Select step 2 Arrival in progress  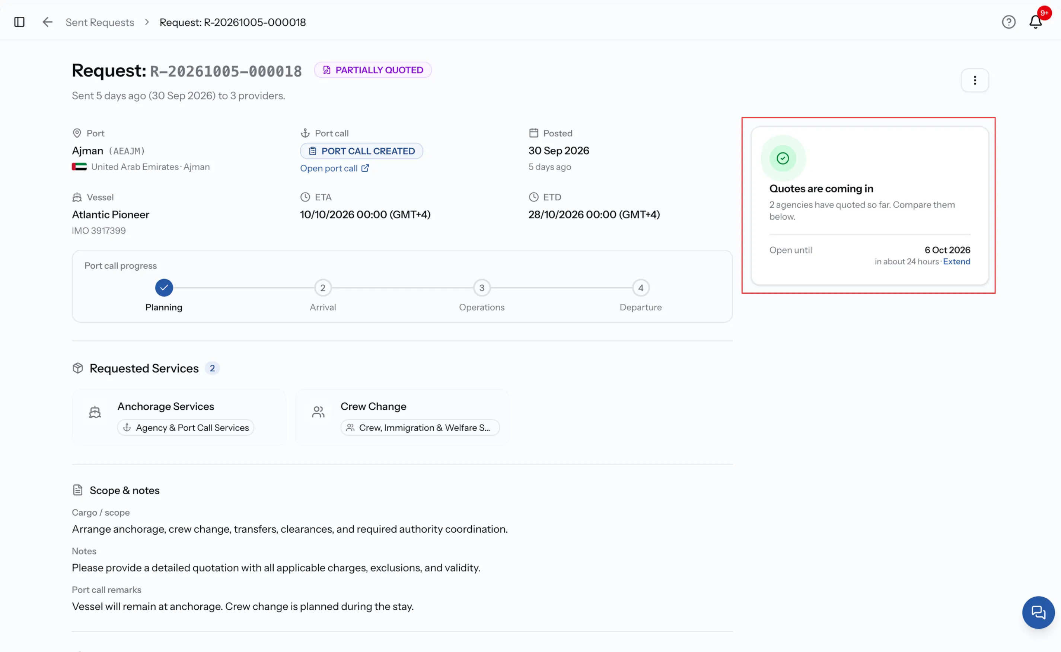tap(322, 288)
